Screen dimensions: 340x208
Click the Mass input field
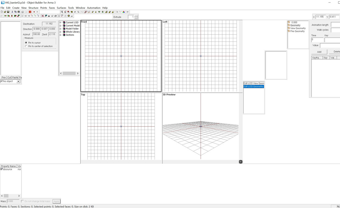[13, 201]
